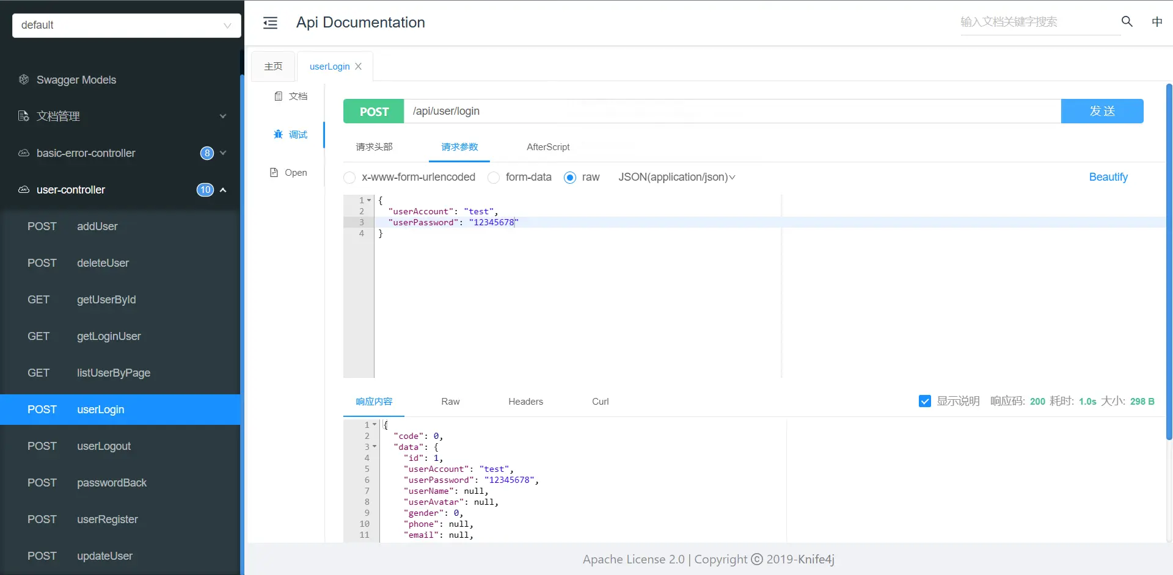Expand basic-error-controller with its chevron
The height and width of the screenshot is (575, 1173).
pos(223,153)
